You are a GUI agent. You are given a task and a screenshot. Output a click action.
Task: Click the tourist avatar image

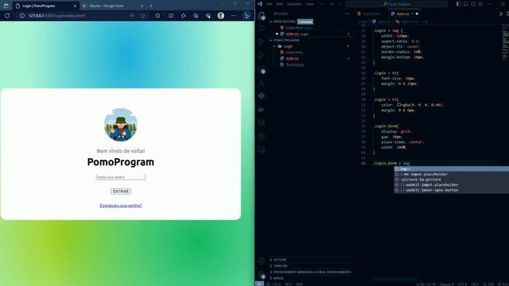click(120, 125)
